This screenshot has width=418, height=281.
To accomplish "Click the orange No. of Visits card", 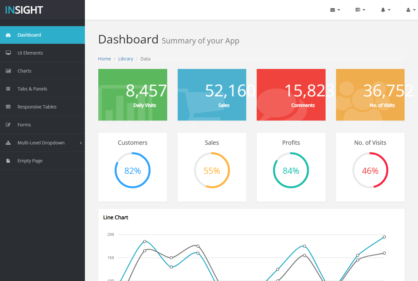I will coord(370,95).
